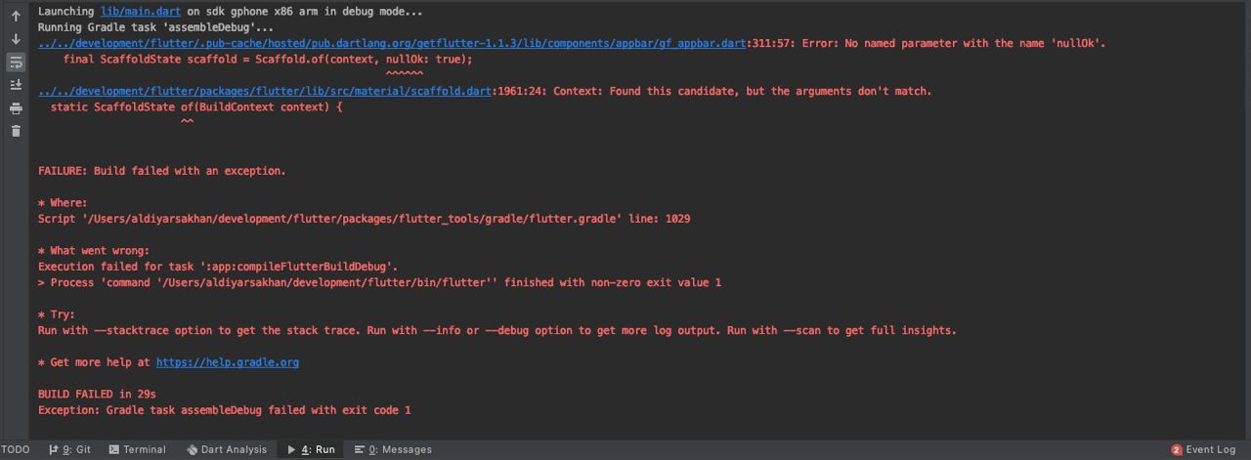Click the 'Run with --stacktrace option' line
The width and height of the screenshot is (1251, 460).
point(497,330)
